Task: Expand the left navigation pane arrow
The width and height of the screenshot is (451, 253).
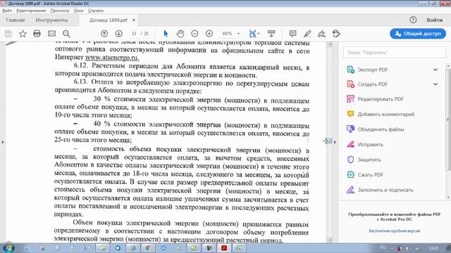Action: click(x=3, y=142)
